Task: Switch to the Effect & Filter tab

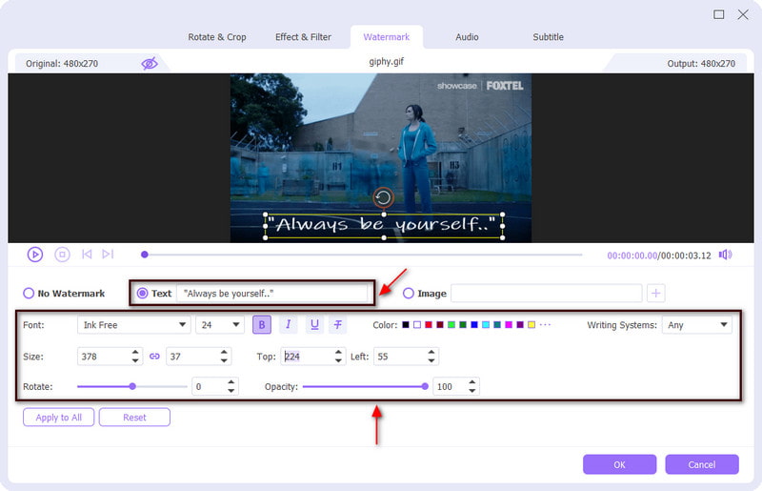Action: pos(303,37)
